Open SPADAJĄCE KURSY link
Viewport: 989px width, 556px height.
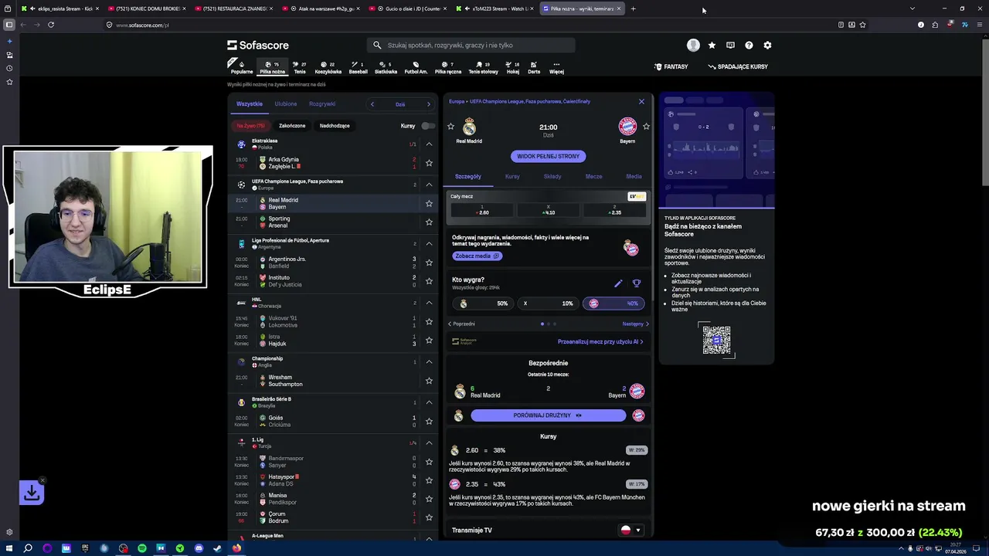pyautogui.click(x=738, y=66)
